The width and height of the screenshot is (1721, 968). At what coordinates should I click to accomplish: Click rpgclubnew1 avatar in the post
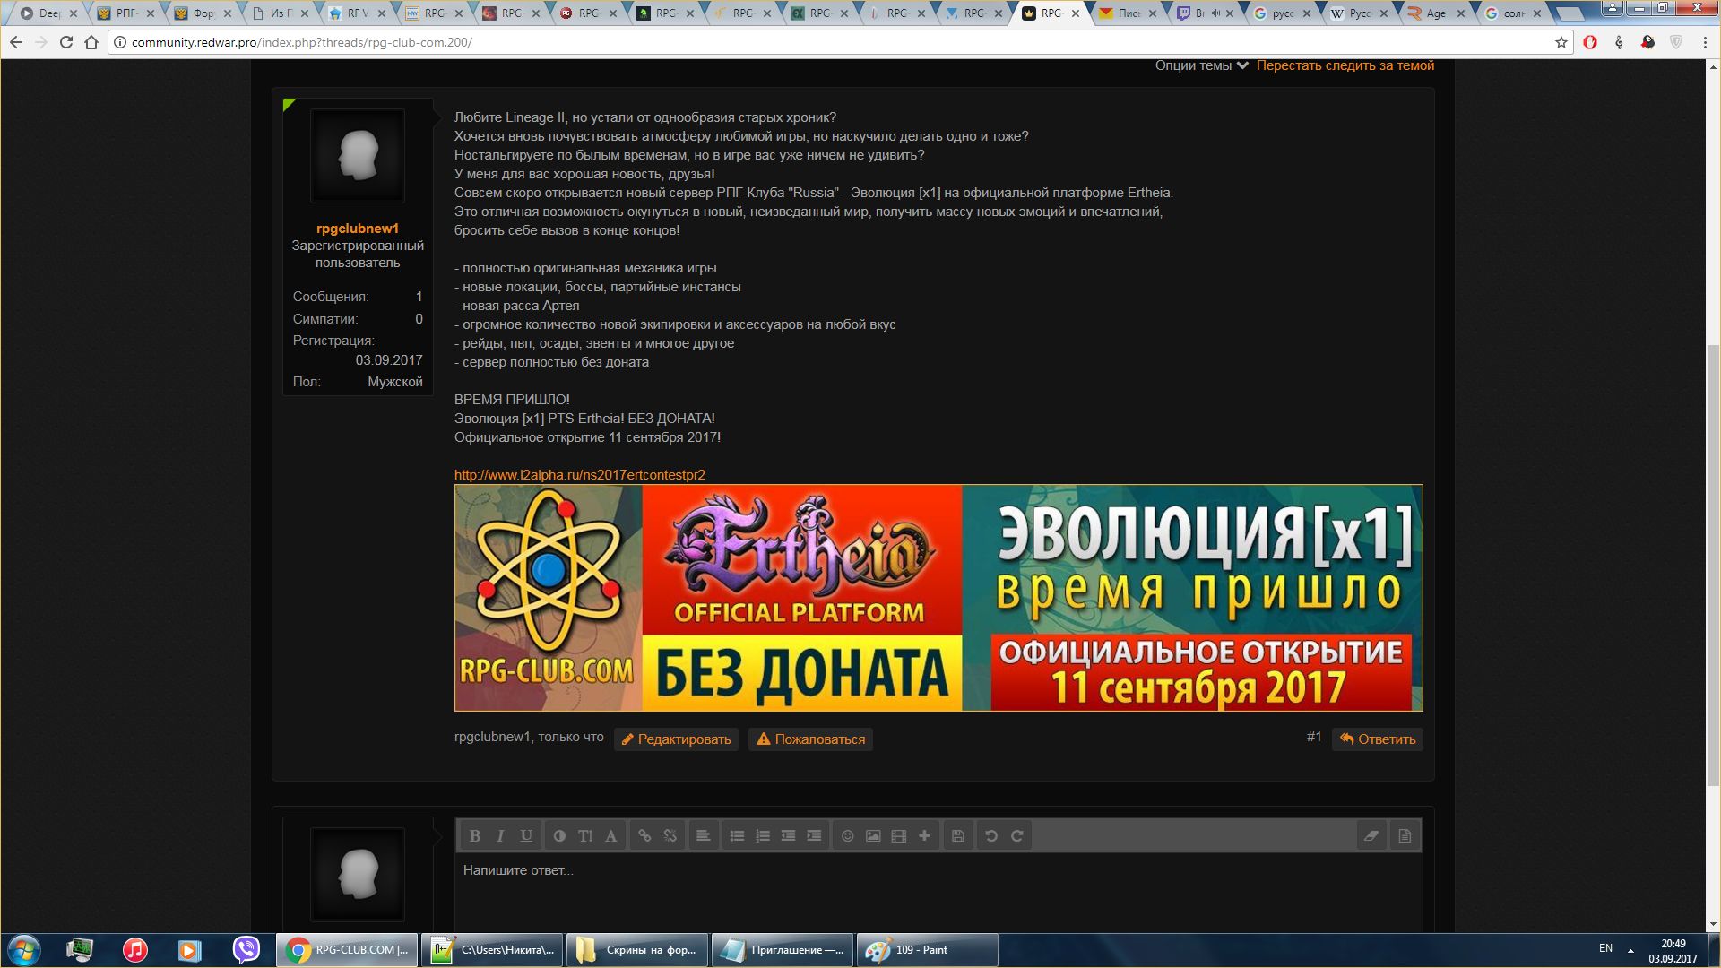[358, 156]
